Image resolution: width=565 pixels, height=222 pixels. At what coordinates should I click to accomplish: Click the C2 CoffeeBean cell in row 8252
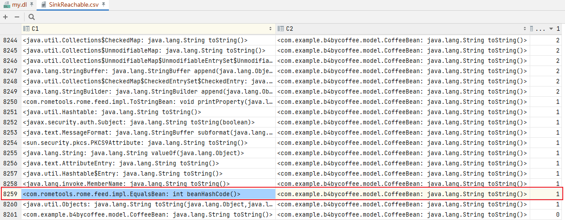tap(403, 122)
